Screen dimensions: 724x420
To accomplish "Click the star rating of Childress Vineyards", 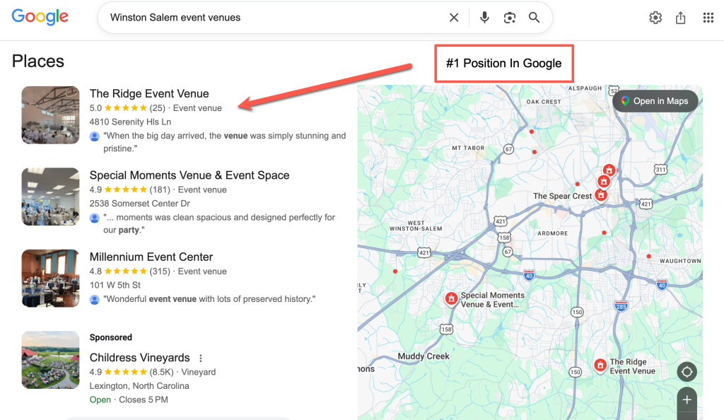I will click(x=126, y=372).
